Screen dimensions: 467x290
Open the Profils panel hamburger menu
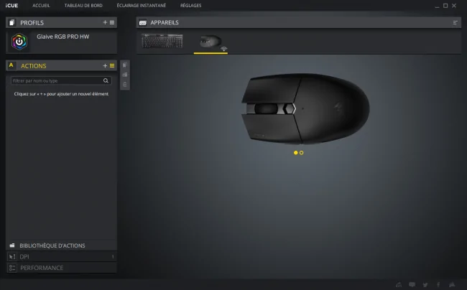tap(112, 22)
